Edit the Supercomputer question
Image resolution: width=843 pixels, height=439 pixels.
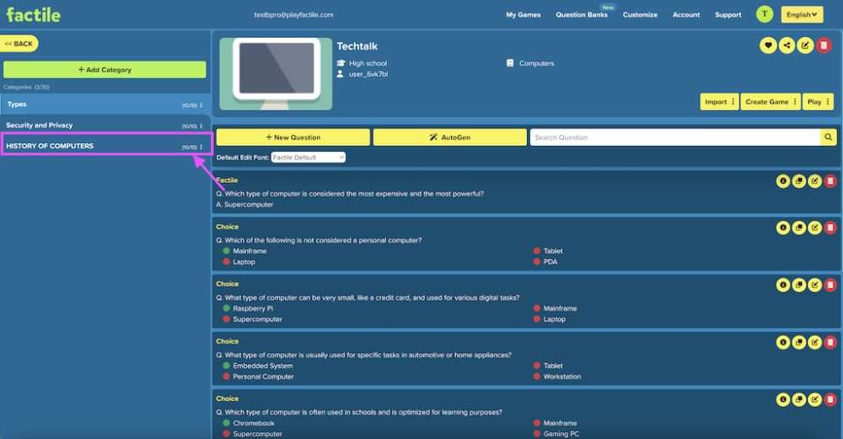[814, 181]
